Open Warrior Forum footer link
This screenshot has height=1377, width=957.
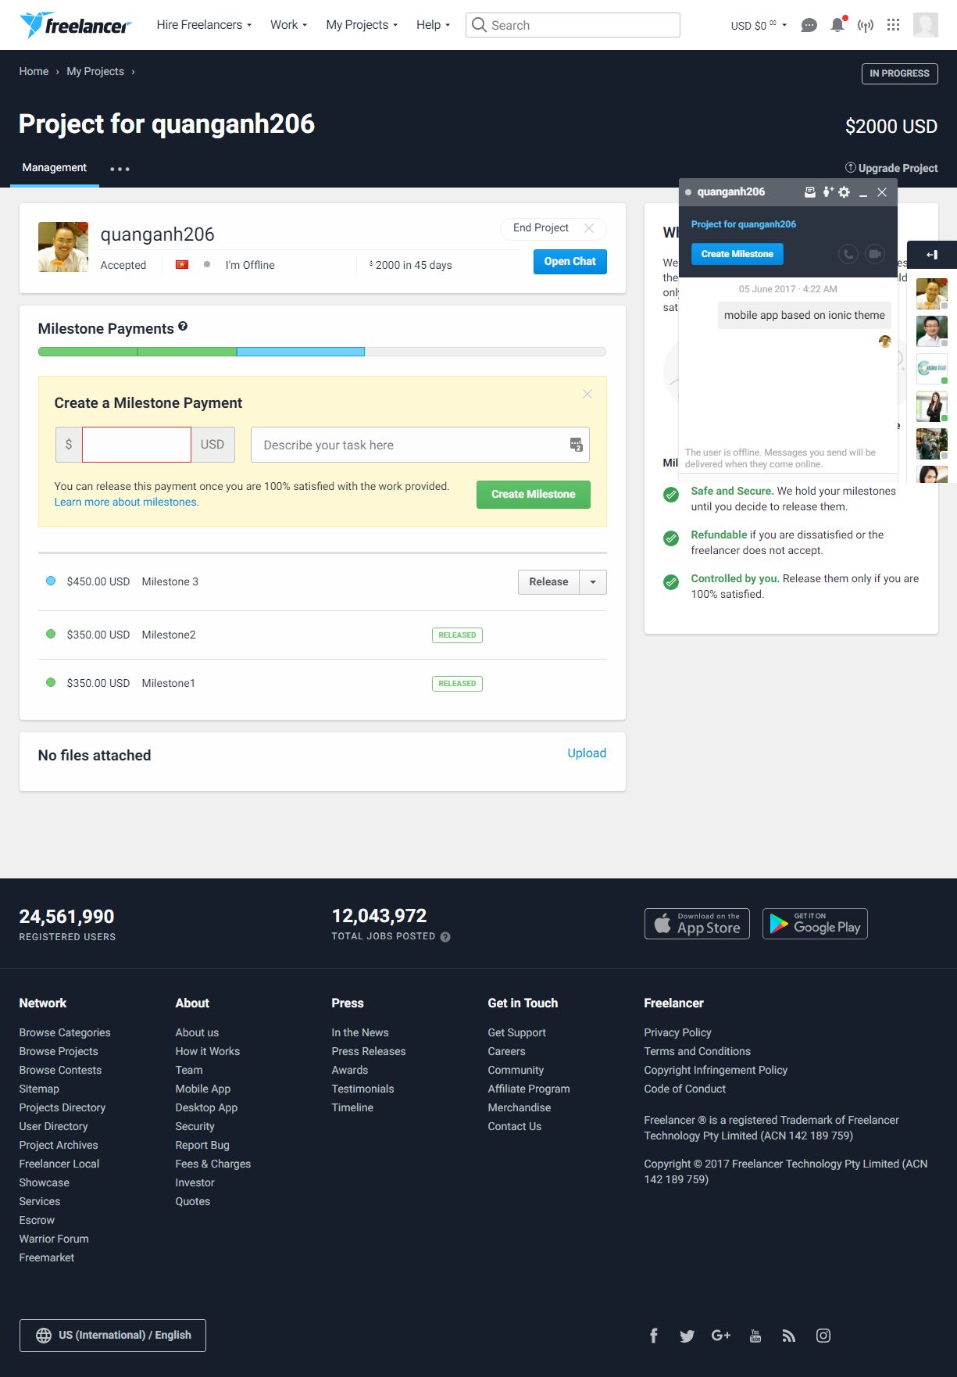point(54,1239)
